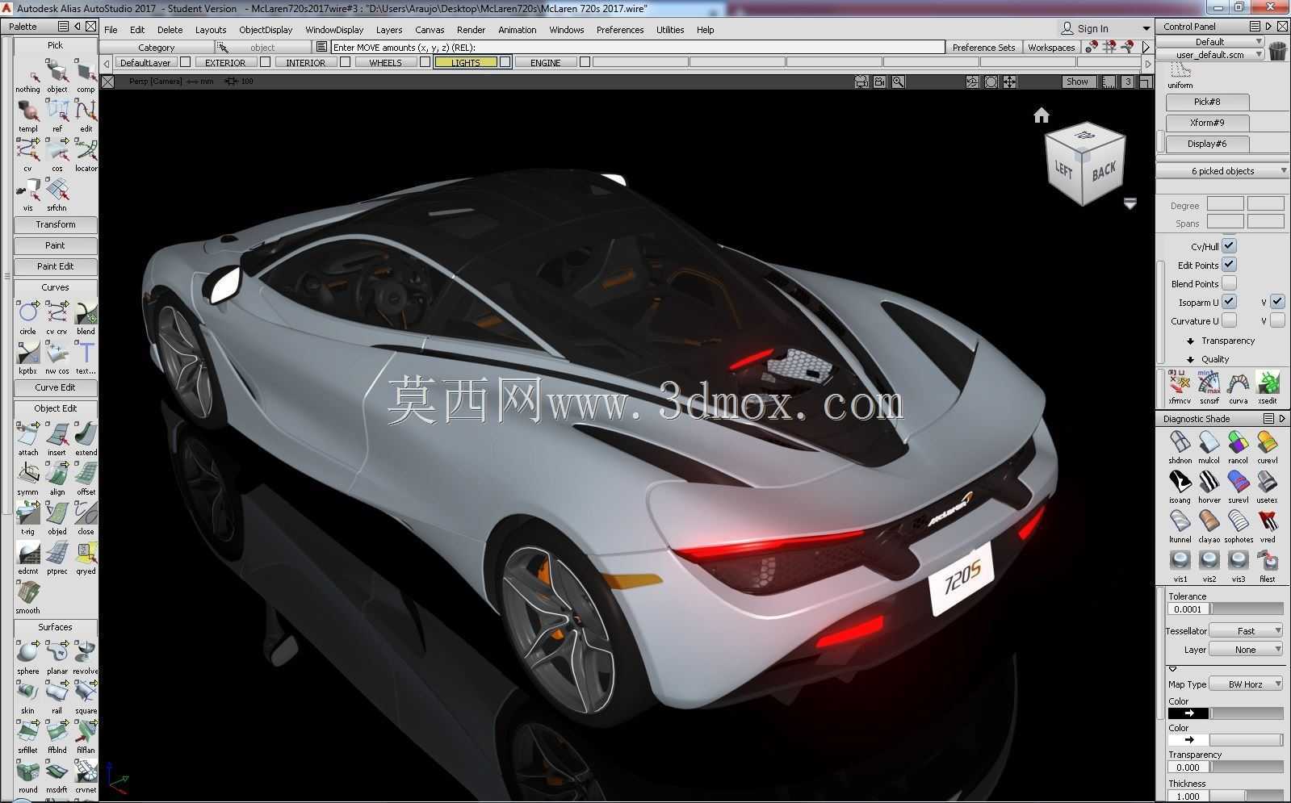
Task: Enable the Curvature U checkbox
Action: pos(1229,320)
